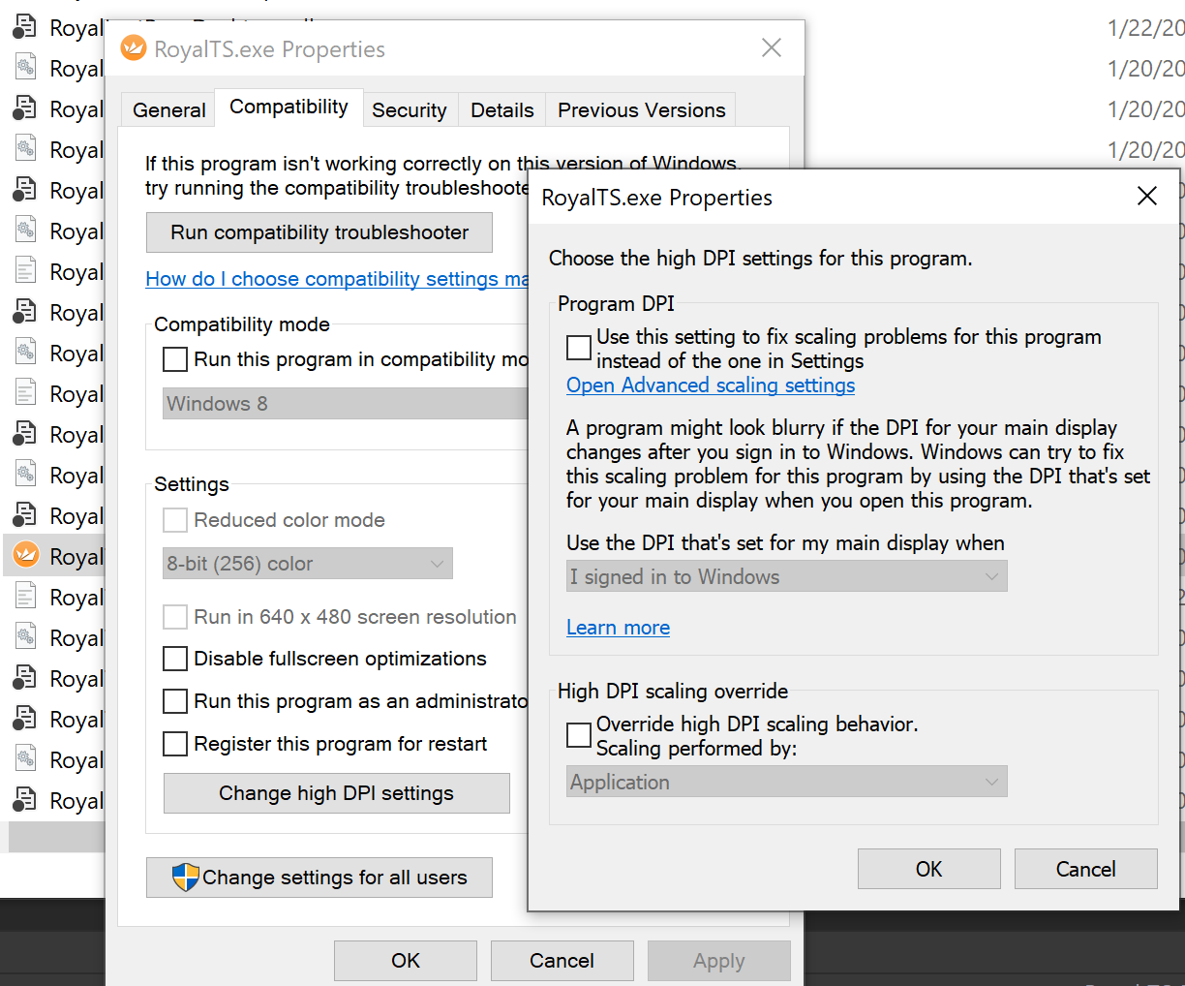Open the 'Open Advanced scaling settings' link

coord(711,385)
